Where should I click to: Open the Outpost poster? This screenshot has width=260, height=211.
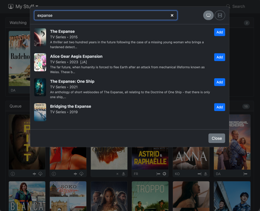109,158
